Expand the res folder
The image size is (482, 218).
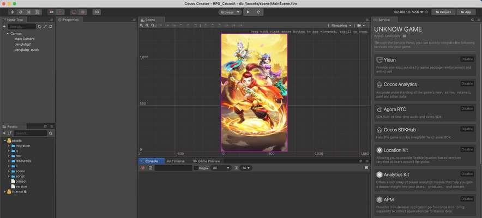pos(9,156)
